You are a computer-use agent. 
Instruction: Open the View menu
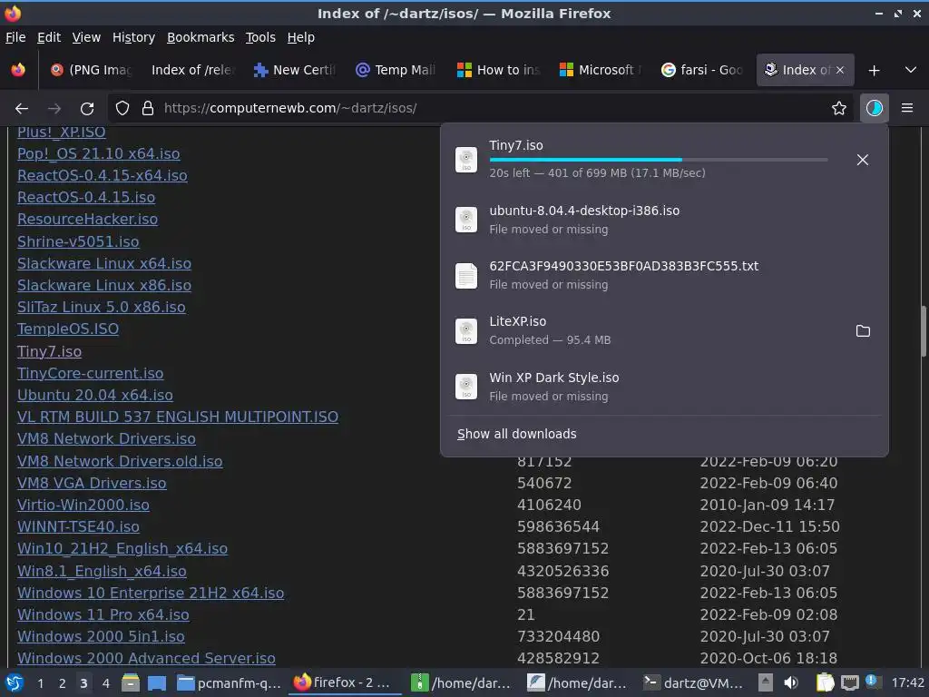pyautogui.click(x=86, y=37)
